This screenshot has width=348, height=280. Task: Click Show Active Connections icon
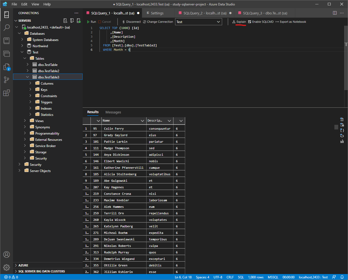(x=79, y=21)
